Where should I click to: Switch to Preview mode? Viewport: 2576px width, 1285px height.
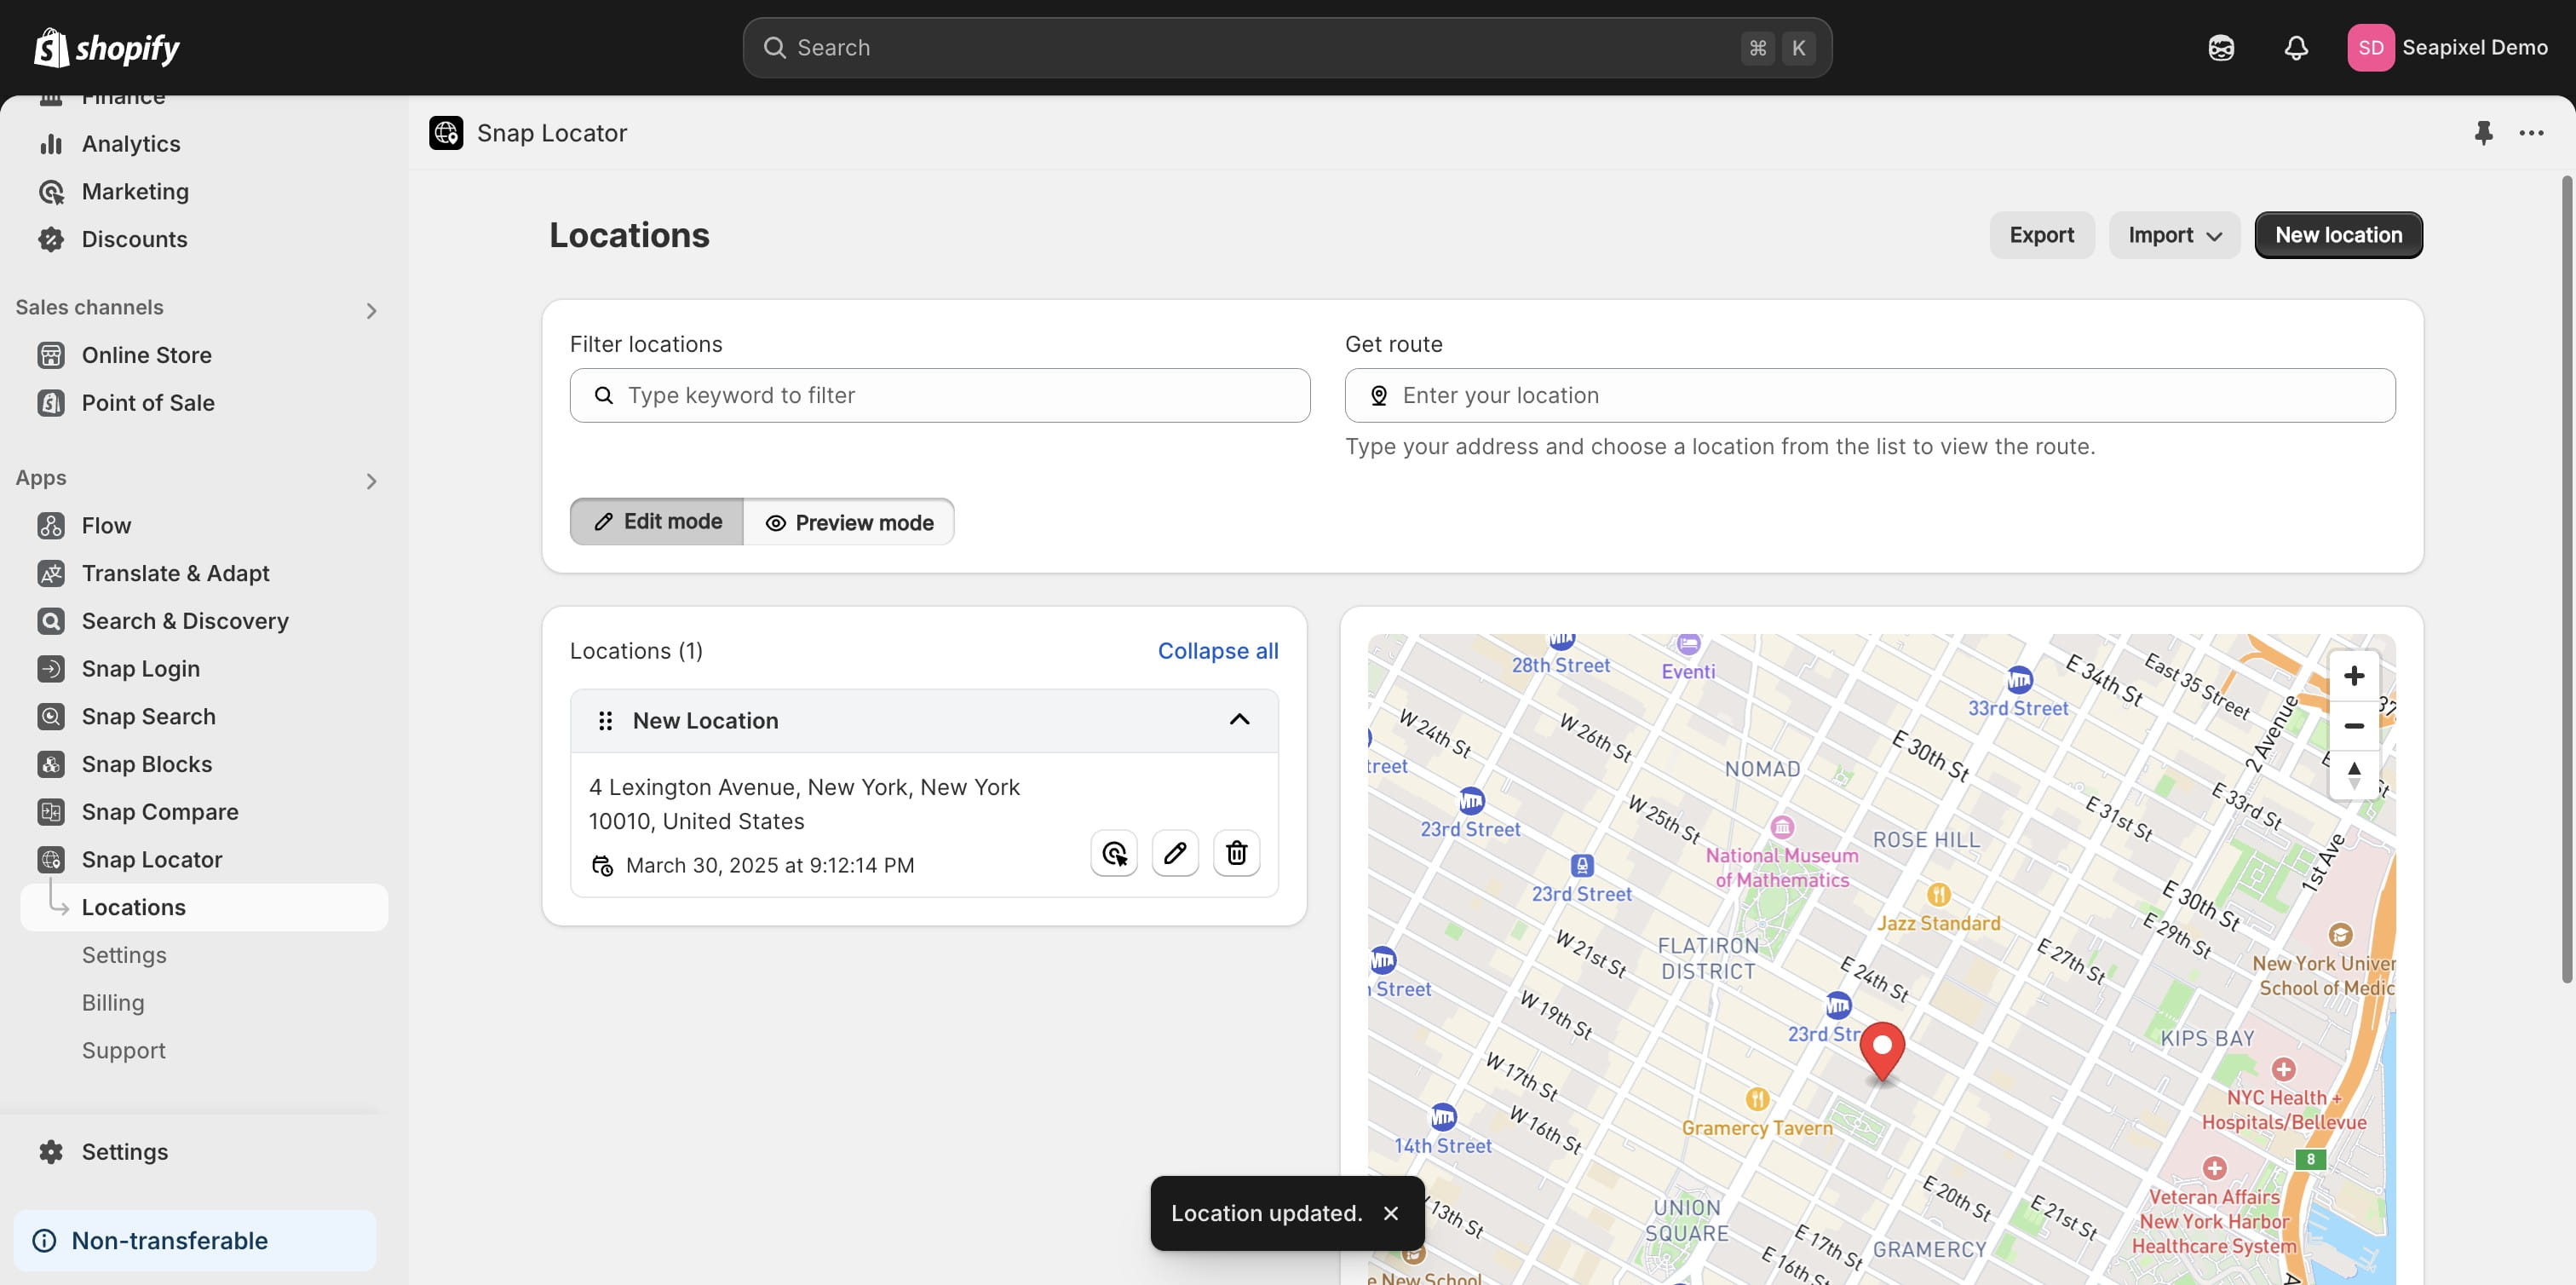point(849,521)
